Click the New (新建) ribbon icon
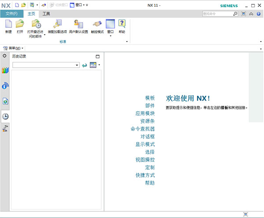 [x=8, y=24]
